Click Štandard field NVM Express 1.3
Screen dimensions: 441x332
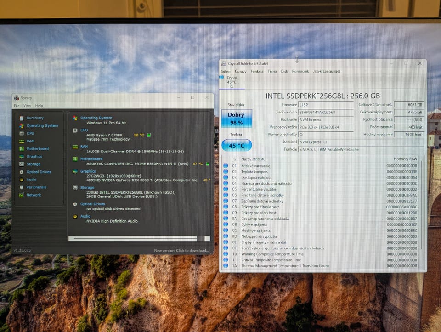click(361, 142)
